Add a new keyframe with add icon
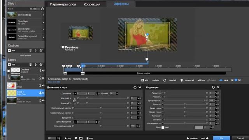Screen dimensions: 249x140 (x=143, y=80)
